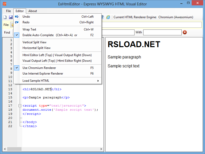
Task: Open the About menu
Action: pos(33,11)
